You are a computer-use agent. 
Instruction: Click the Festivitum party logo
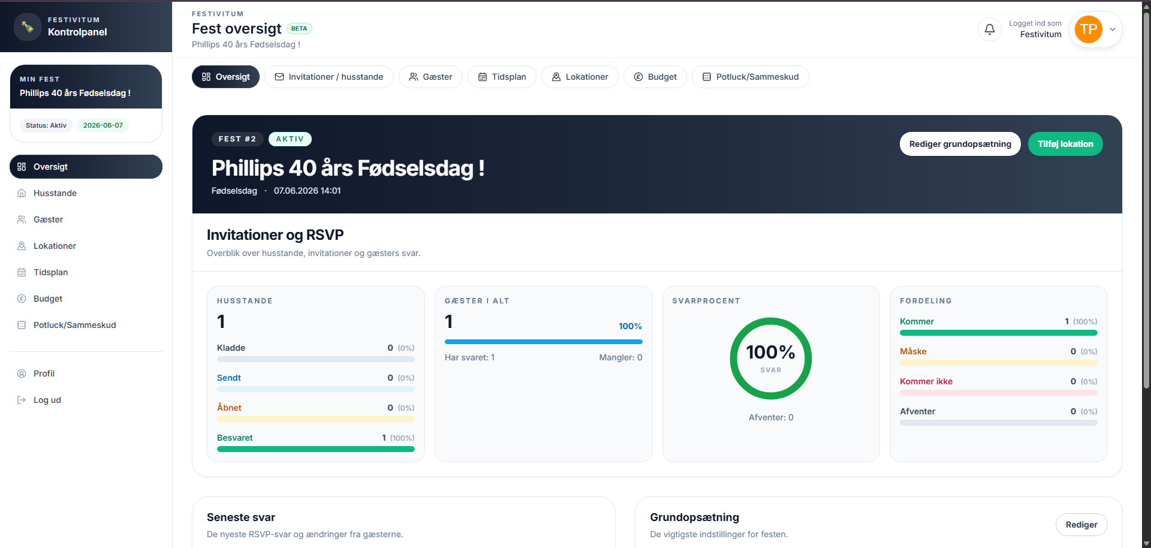pyautogui.click(x=26, y=26)
